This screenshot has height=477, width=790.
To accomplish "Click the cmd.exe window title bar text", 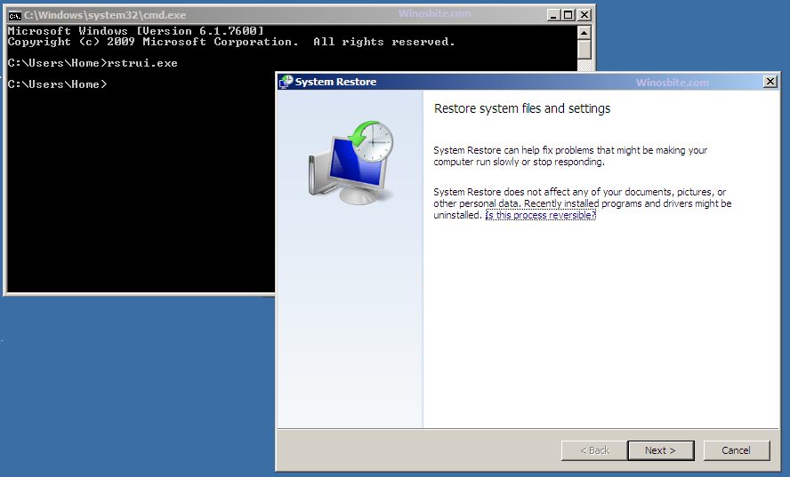I will point(105,15).
